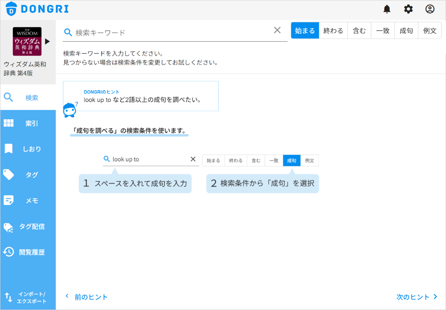Screen dimensions: 446x310
Task: Open the メモ sidebar item
Action: pos(28,200)
